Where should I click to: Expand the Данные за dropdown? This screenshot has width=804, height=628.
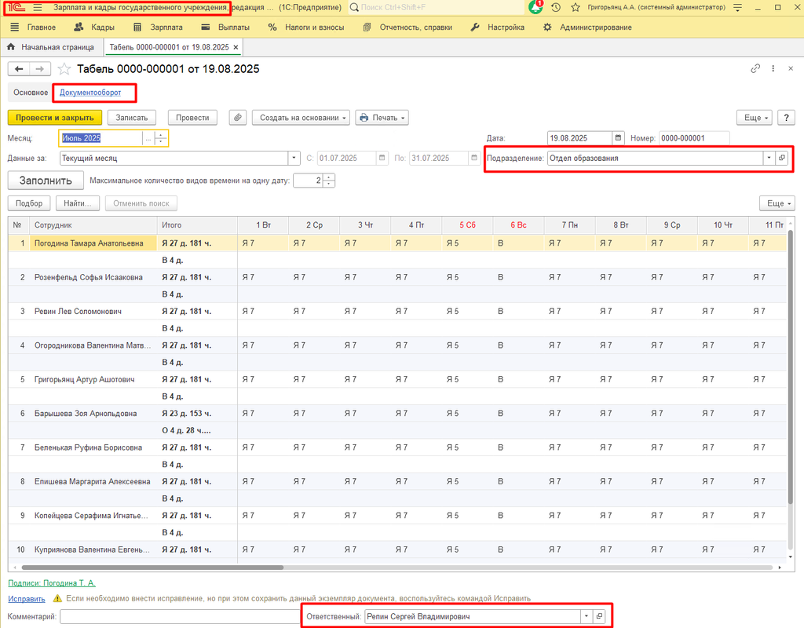coord(294,158)
